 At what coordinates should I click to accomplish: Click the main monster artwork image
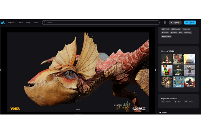click(78, 72)
